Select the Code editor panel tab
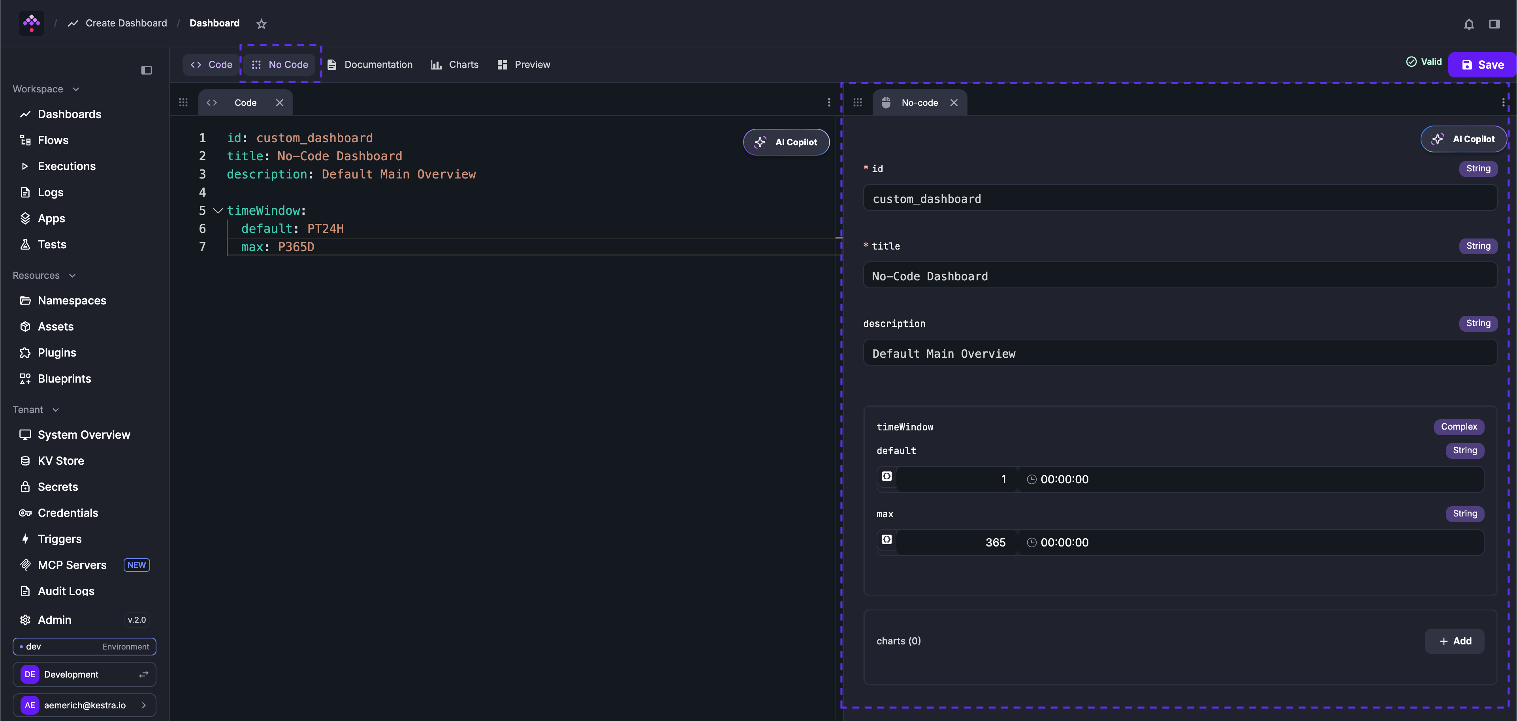This screenshot has height=721, width=1517. click(x=246, y=102)
